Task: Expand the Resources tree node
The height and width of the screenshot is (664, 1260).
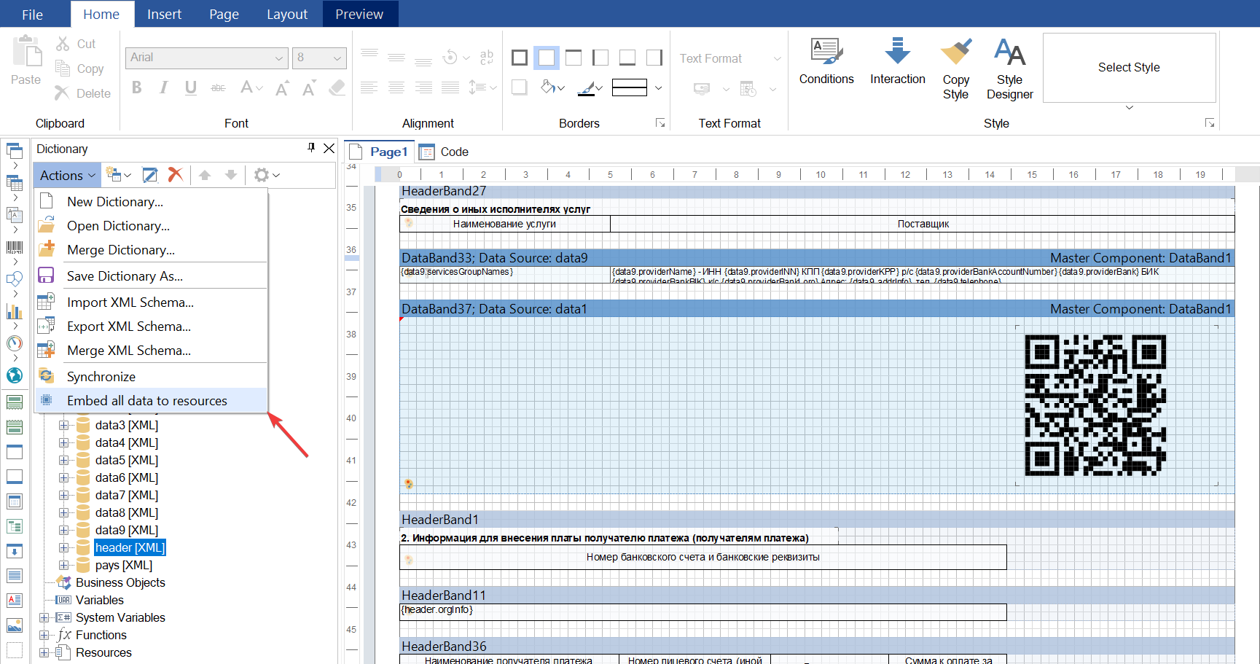Action: [x=44, y=652]
